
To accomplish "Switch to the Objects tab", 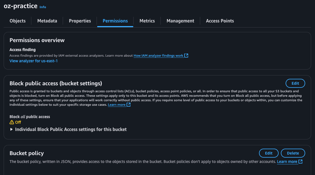I will click(x=18, y=21).
